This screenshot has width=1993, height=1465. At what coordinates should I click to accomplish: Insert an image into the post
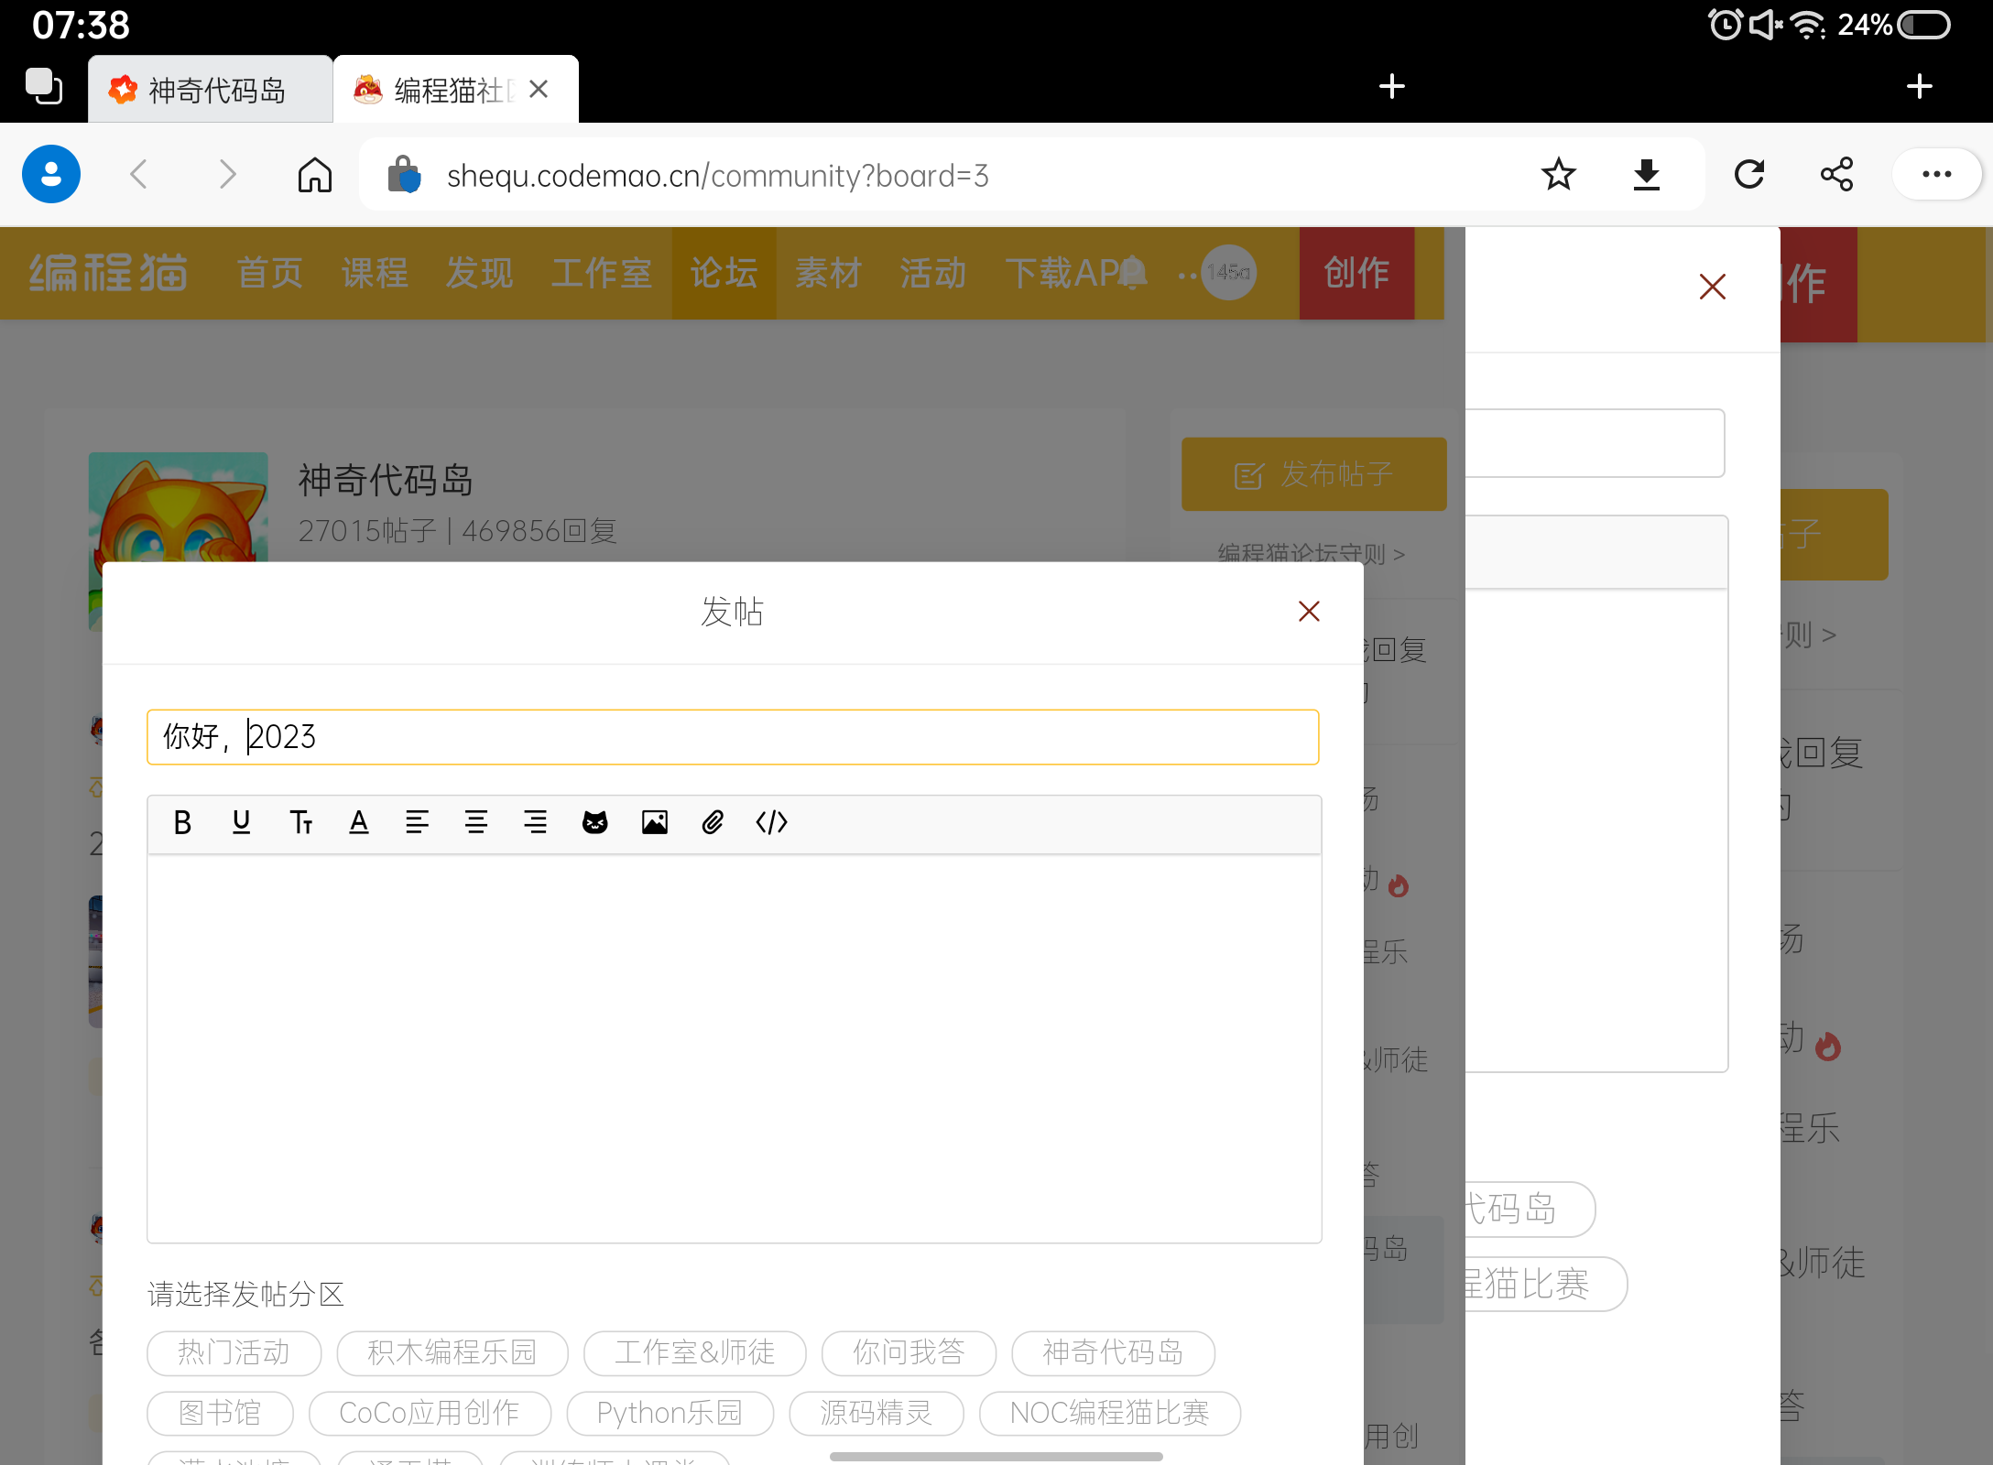point(655,823)
